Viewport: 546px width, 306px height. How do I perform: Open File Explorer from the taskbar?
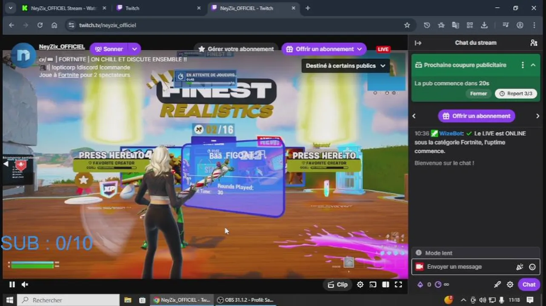[128, 300]
